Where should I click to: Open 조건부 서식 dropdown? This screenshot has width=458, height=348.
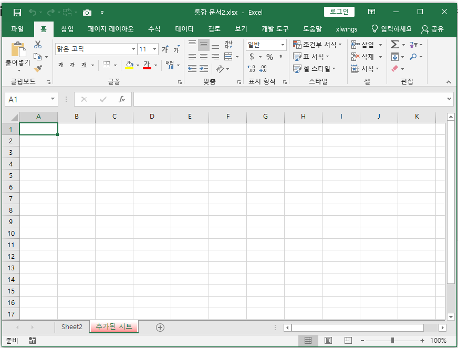pos(317,45)
